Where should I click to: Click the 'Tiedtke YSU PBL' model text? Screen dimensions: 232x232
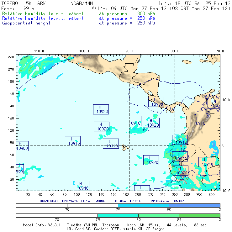(x=82, y=225)
